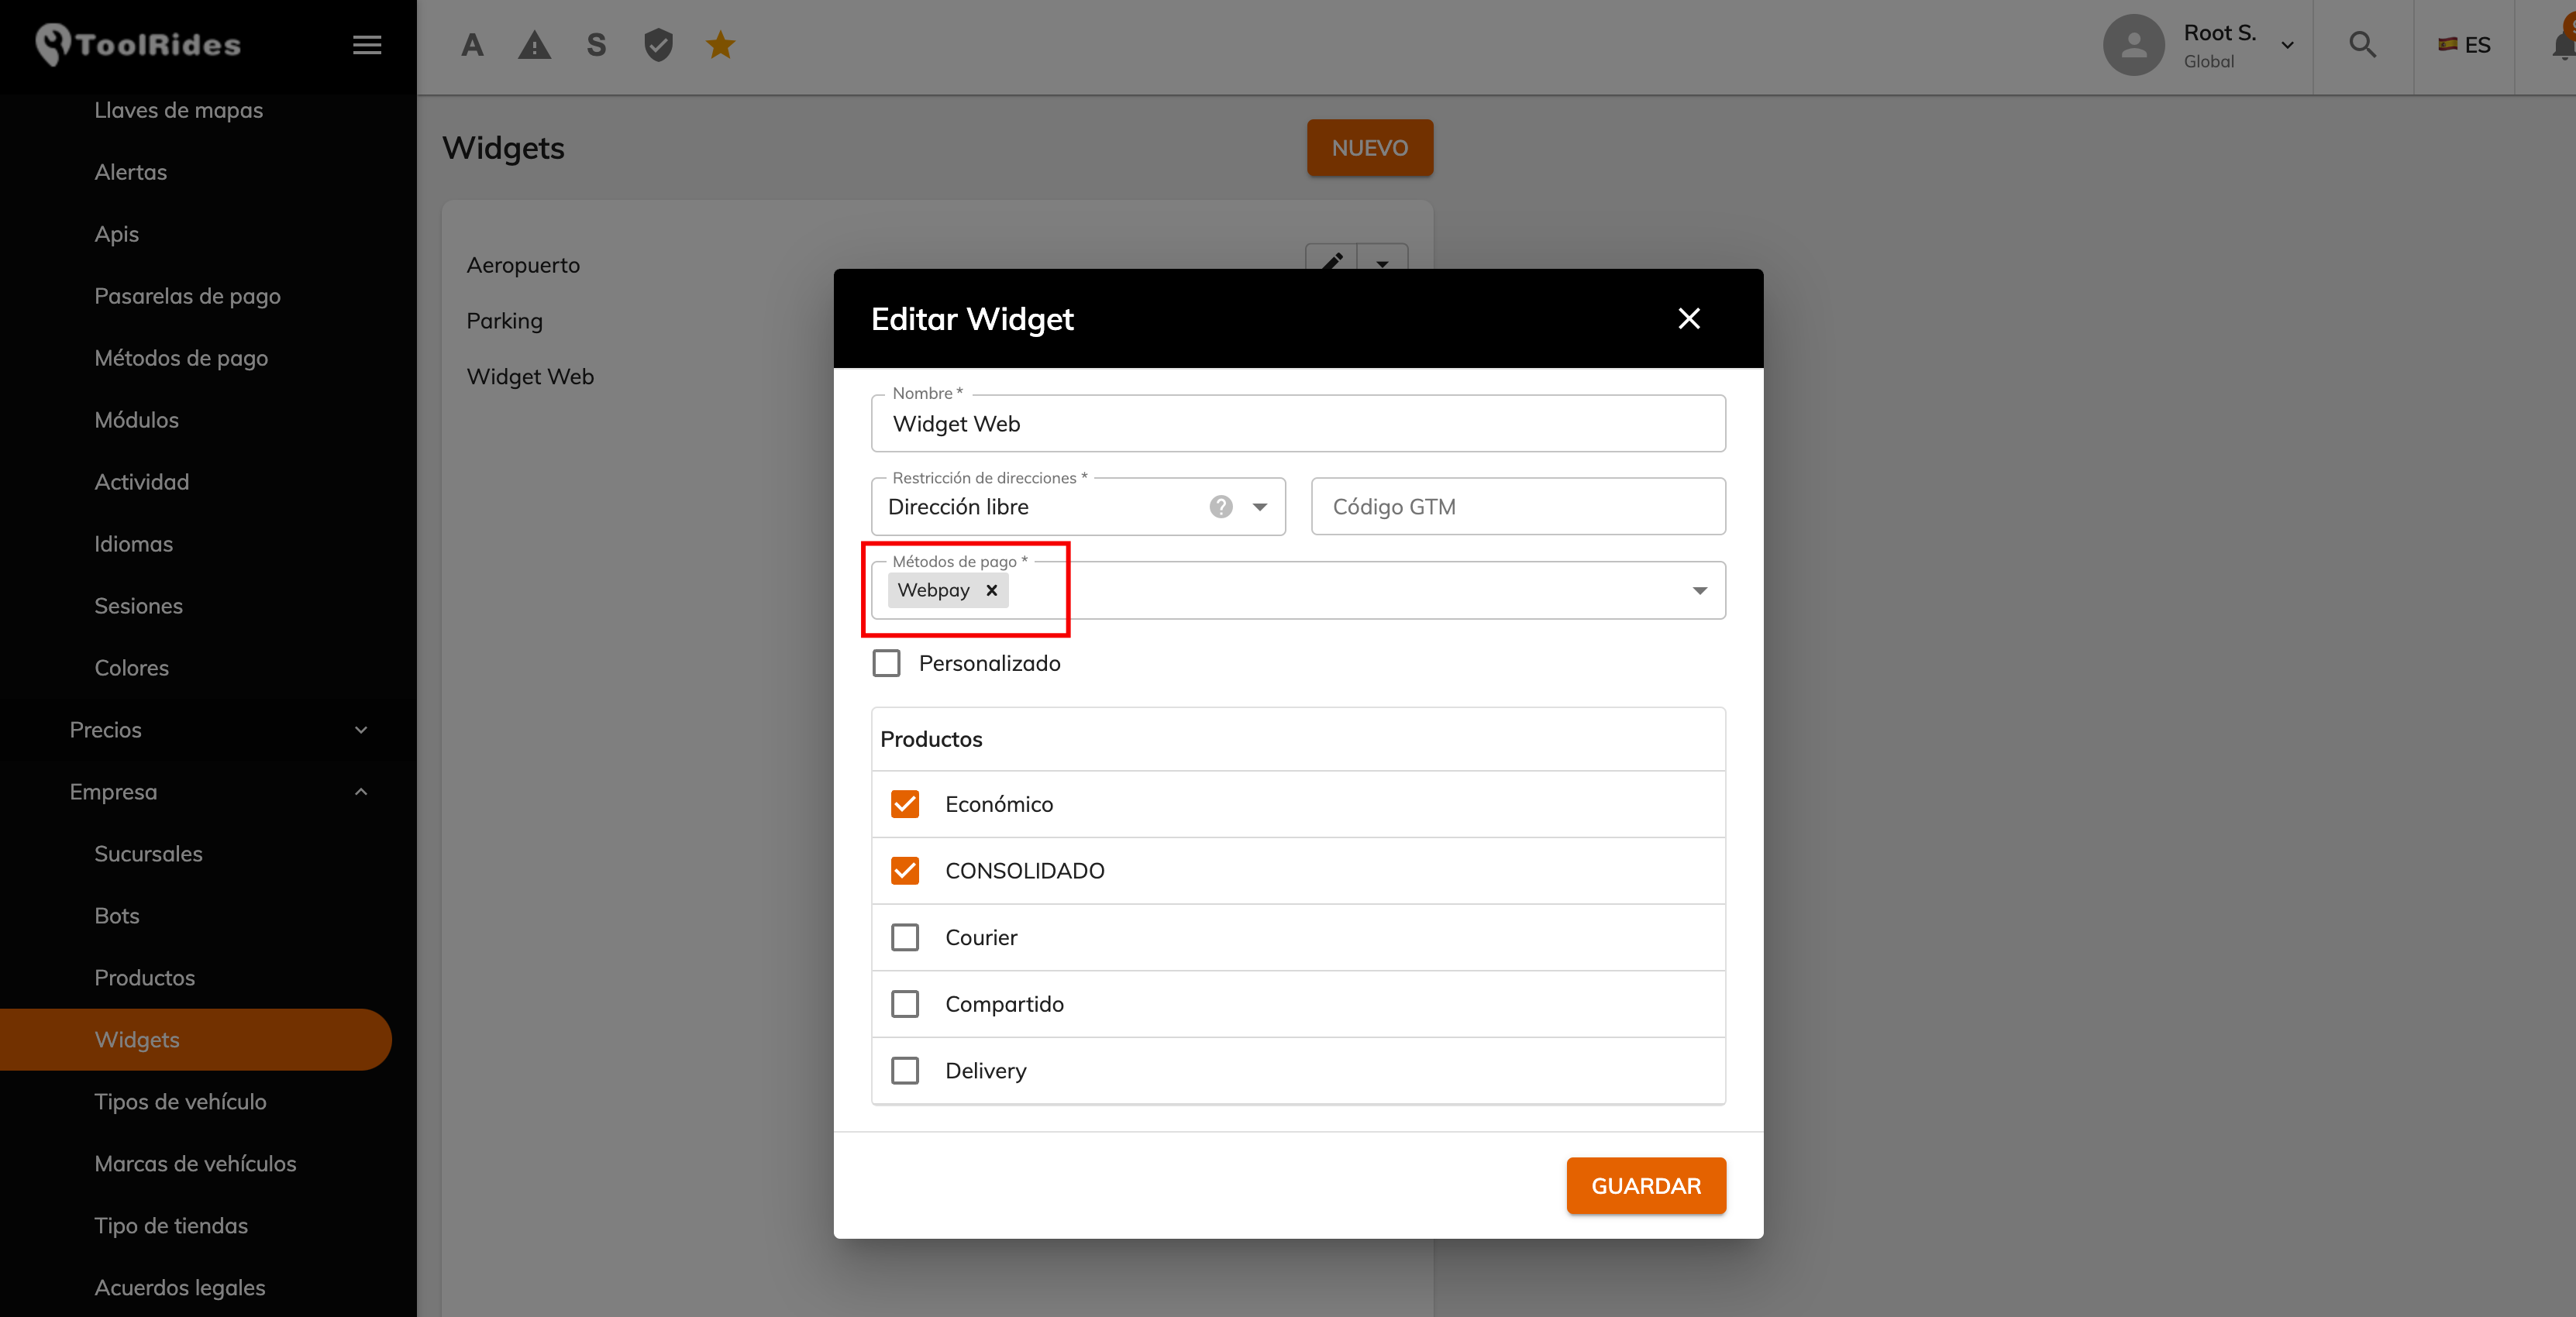Open Sucursales in sidebar
The image size is (2576, 1317).
[x=149, y=854]
